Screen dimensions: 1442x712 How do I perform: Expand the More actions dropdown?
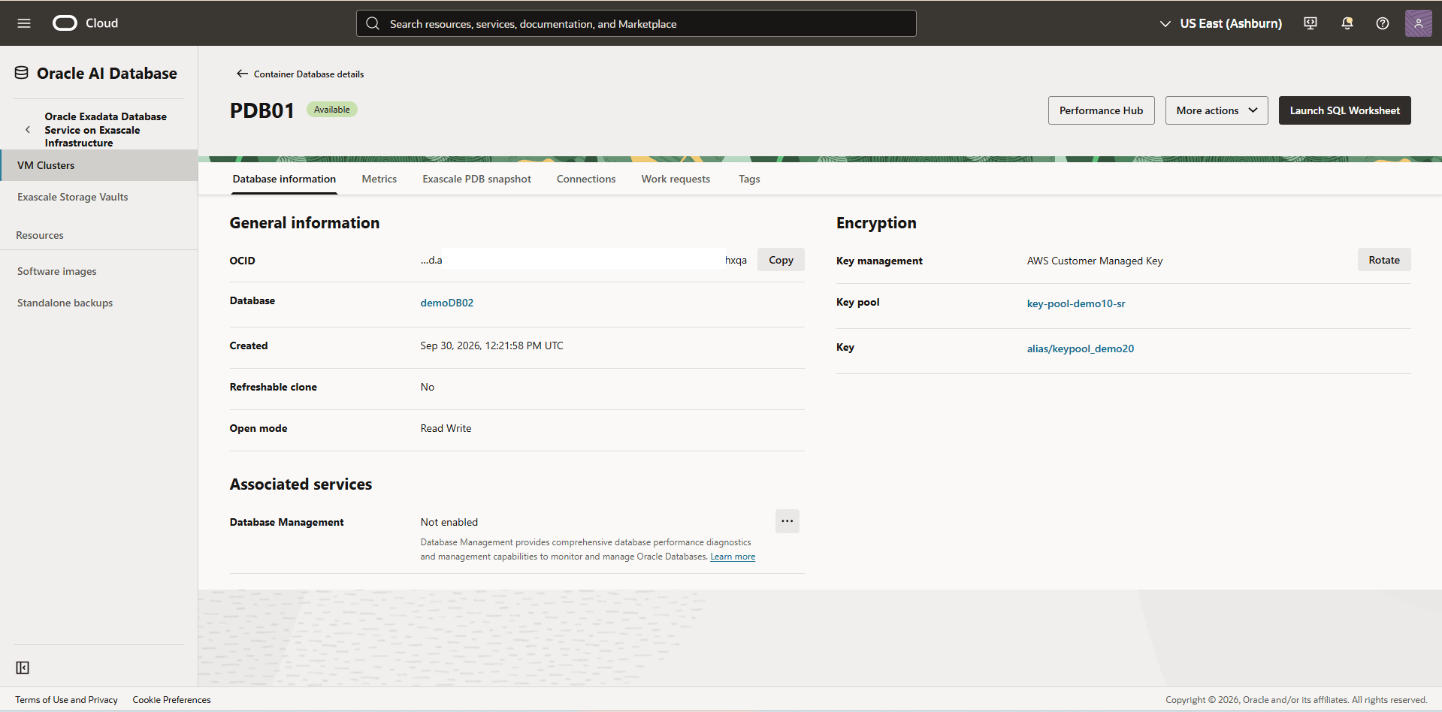[1217, 110]
